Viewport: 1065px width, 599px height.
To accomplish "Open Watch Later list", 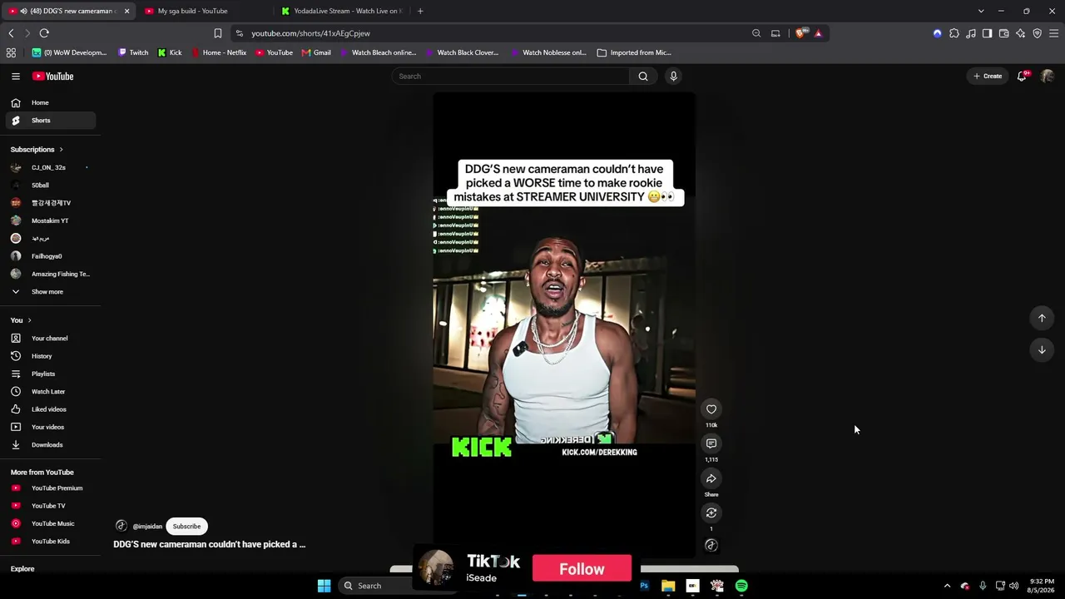I will [51, 392].
